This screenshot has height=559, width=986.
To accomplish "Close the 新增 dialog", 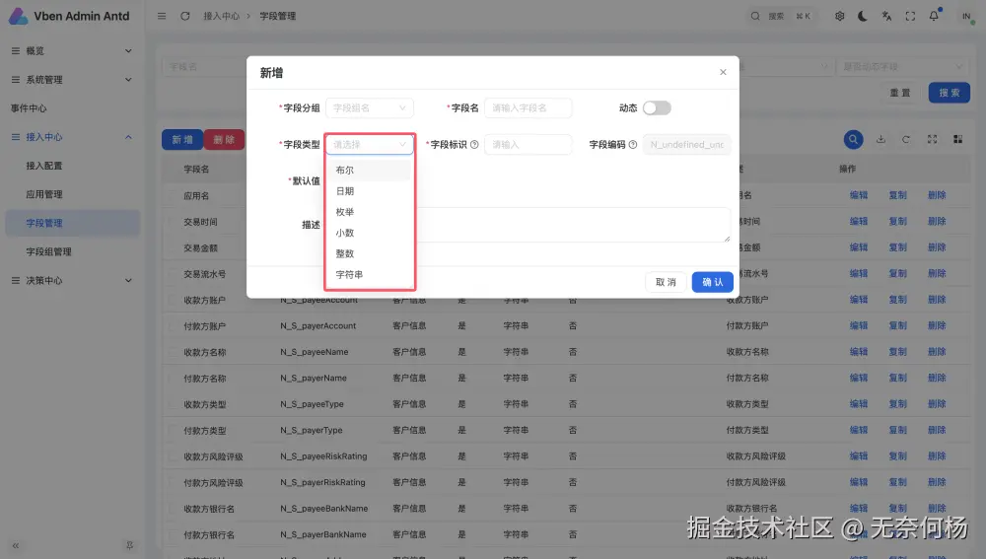I will click(x=723, y=72).
